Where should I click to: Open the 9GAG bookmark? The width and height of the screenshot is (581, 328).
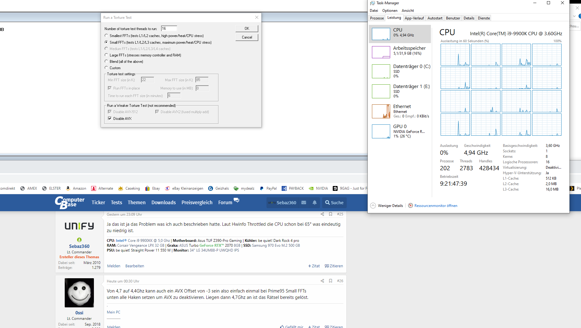[350, 188]
